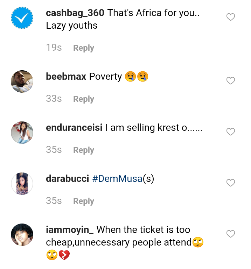Like enduranceisi's comment about selling krest
Screen dimensions: 251x269
tap(230, 132)
